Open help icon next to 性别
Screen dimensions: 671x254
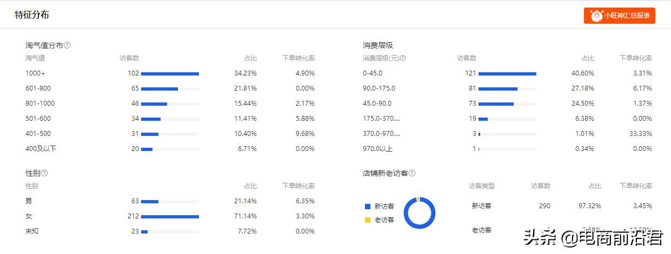(44, 173)
